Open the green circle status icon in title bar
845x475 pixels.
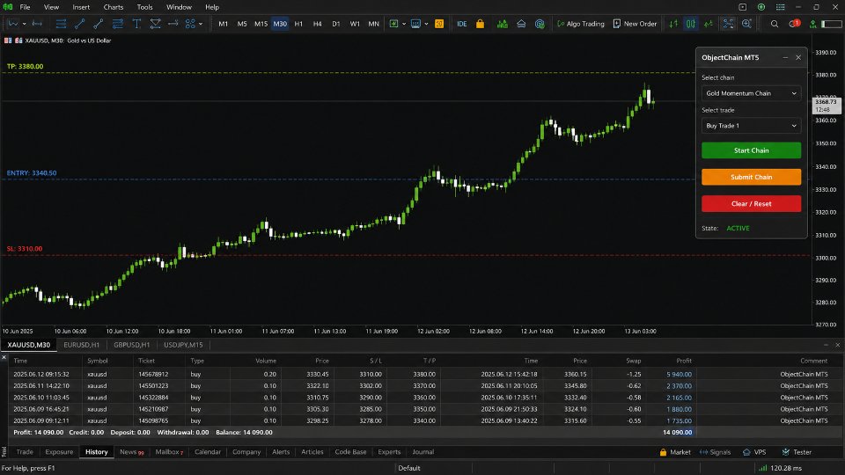pos(760,7)
